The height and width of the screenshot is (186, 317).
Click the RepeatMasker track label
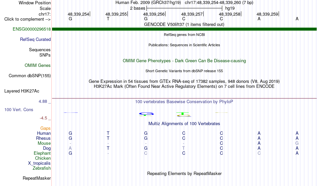(37, 178)
